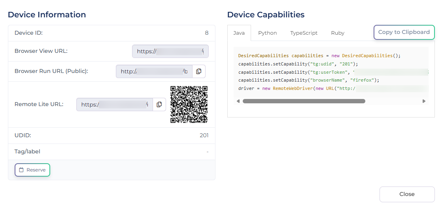Viewport: 442px width, 207px height.
Task: Focus the Browser View URL field
Action: pyautogui.click(x=170, y=51)
